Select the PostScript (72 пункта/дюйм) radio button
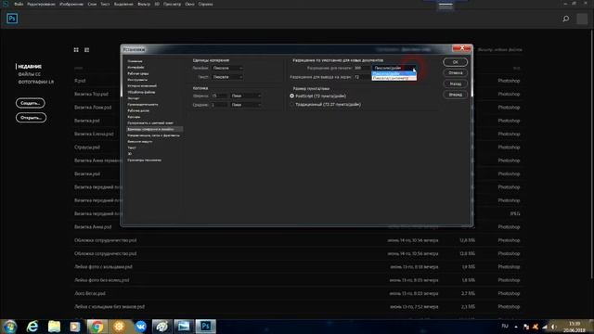Screen dimensions: 594x334 click(292, 96)
